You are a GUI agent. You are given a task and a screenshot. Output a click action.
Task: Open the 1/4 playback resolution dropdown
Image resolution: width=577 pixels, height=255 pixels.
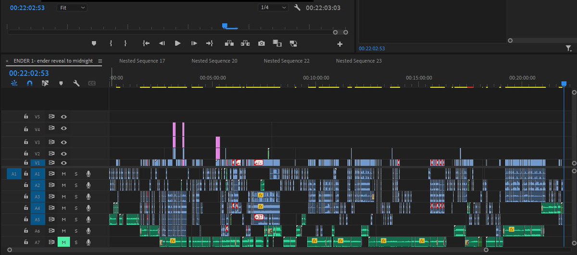coord(273,8)
